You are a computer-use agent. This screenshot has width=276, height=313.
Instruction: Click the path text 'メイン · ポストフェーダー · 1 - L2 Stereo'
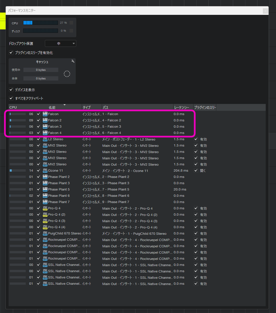[x=129, y=139]
